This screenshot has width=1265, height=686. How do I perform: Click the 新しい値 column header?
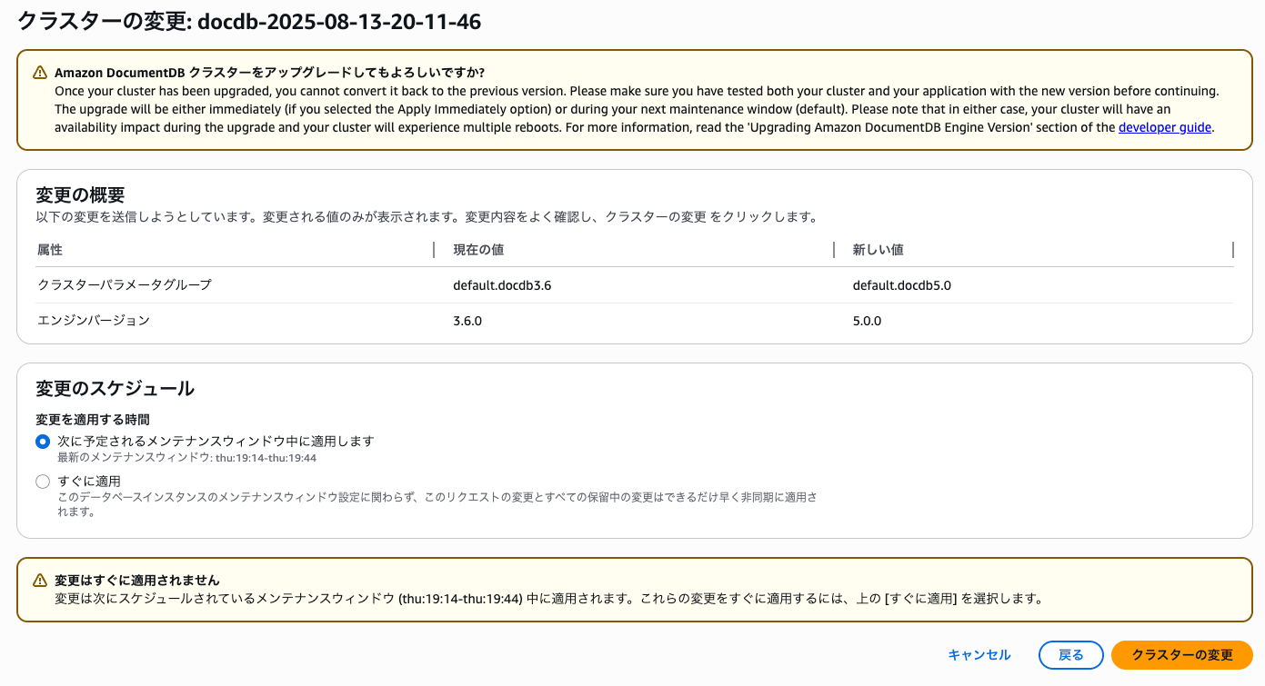pyautogui.click(x=878, y=249)
